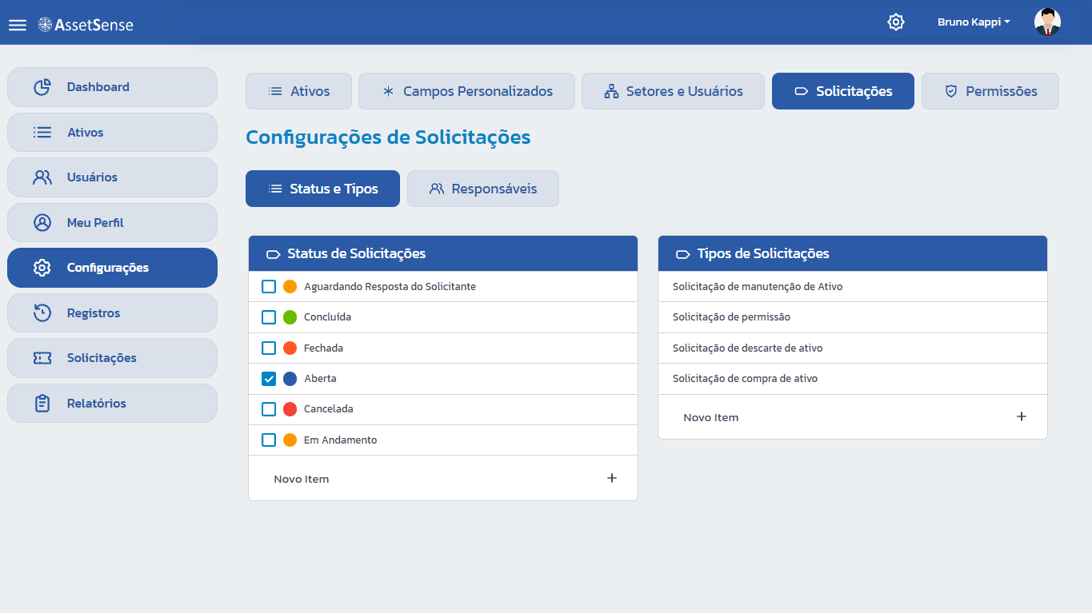
Task: Uncheck the Aberta status checkbox
Action: pos(269,379)
